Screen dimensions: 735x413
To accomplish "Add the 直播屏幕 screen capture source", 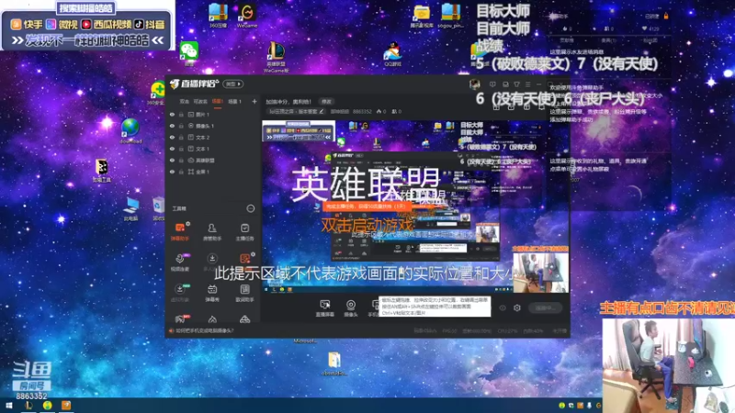I will [325, 308].
